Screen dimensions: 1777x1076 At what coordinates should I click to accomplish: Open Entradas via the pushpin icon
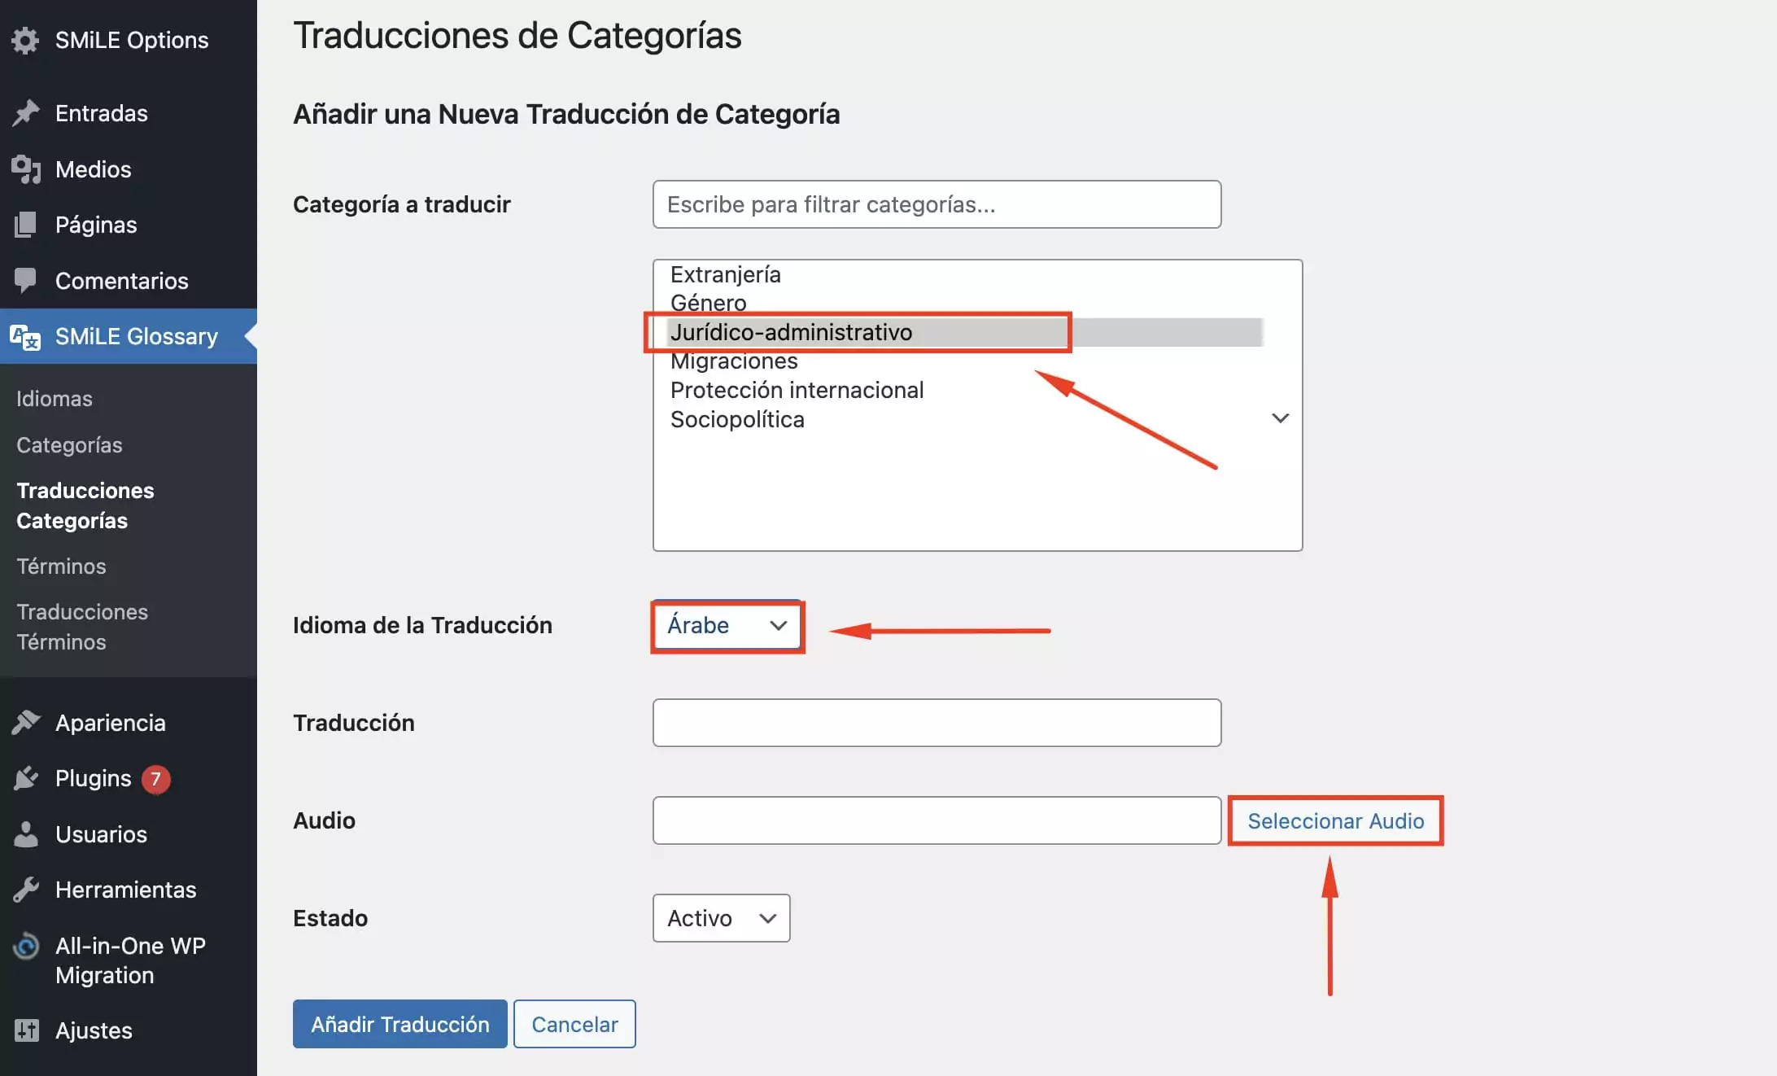27,113
